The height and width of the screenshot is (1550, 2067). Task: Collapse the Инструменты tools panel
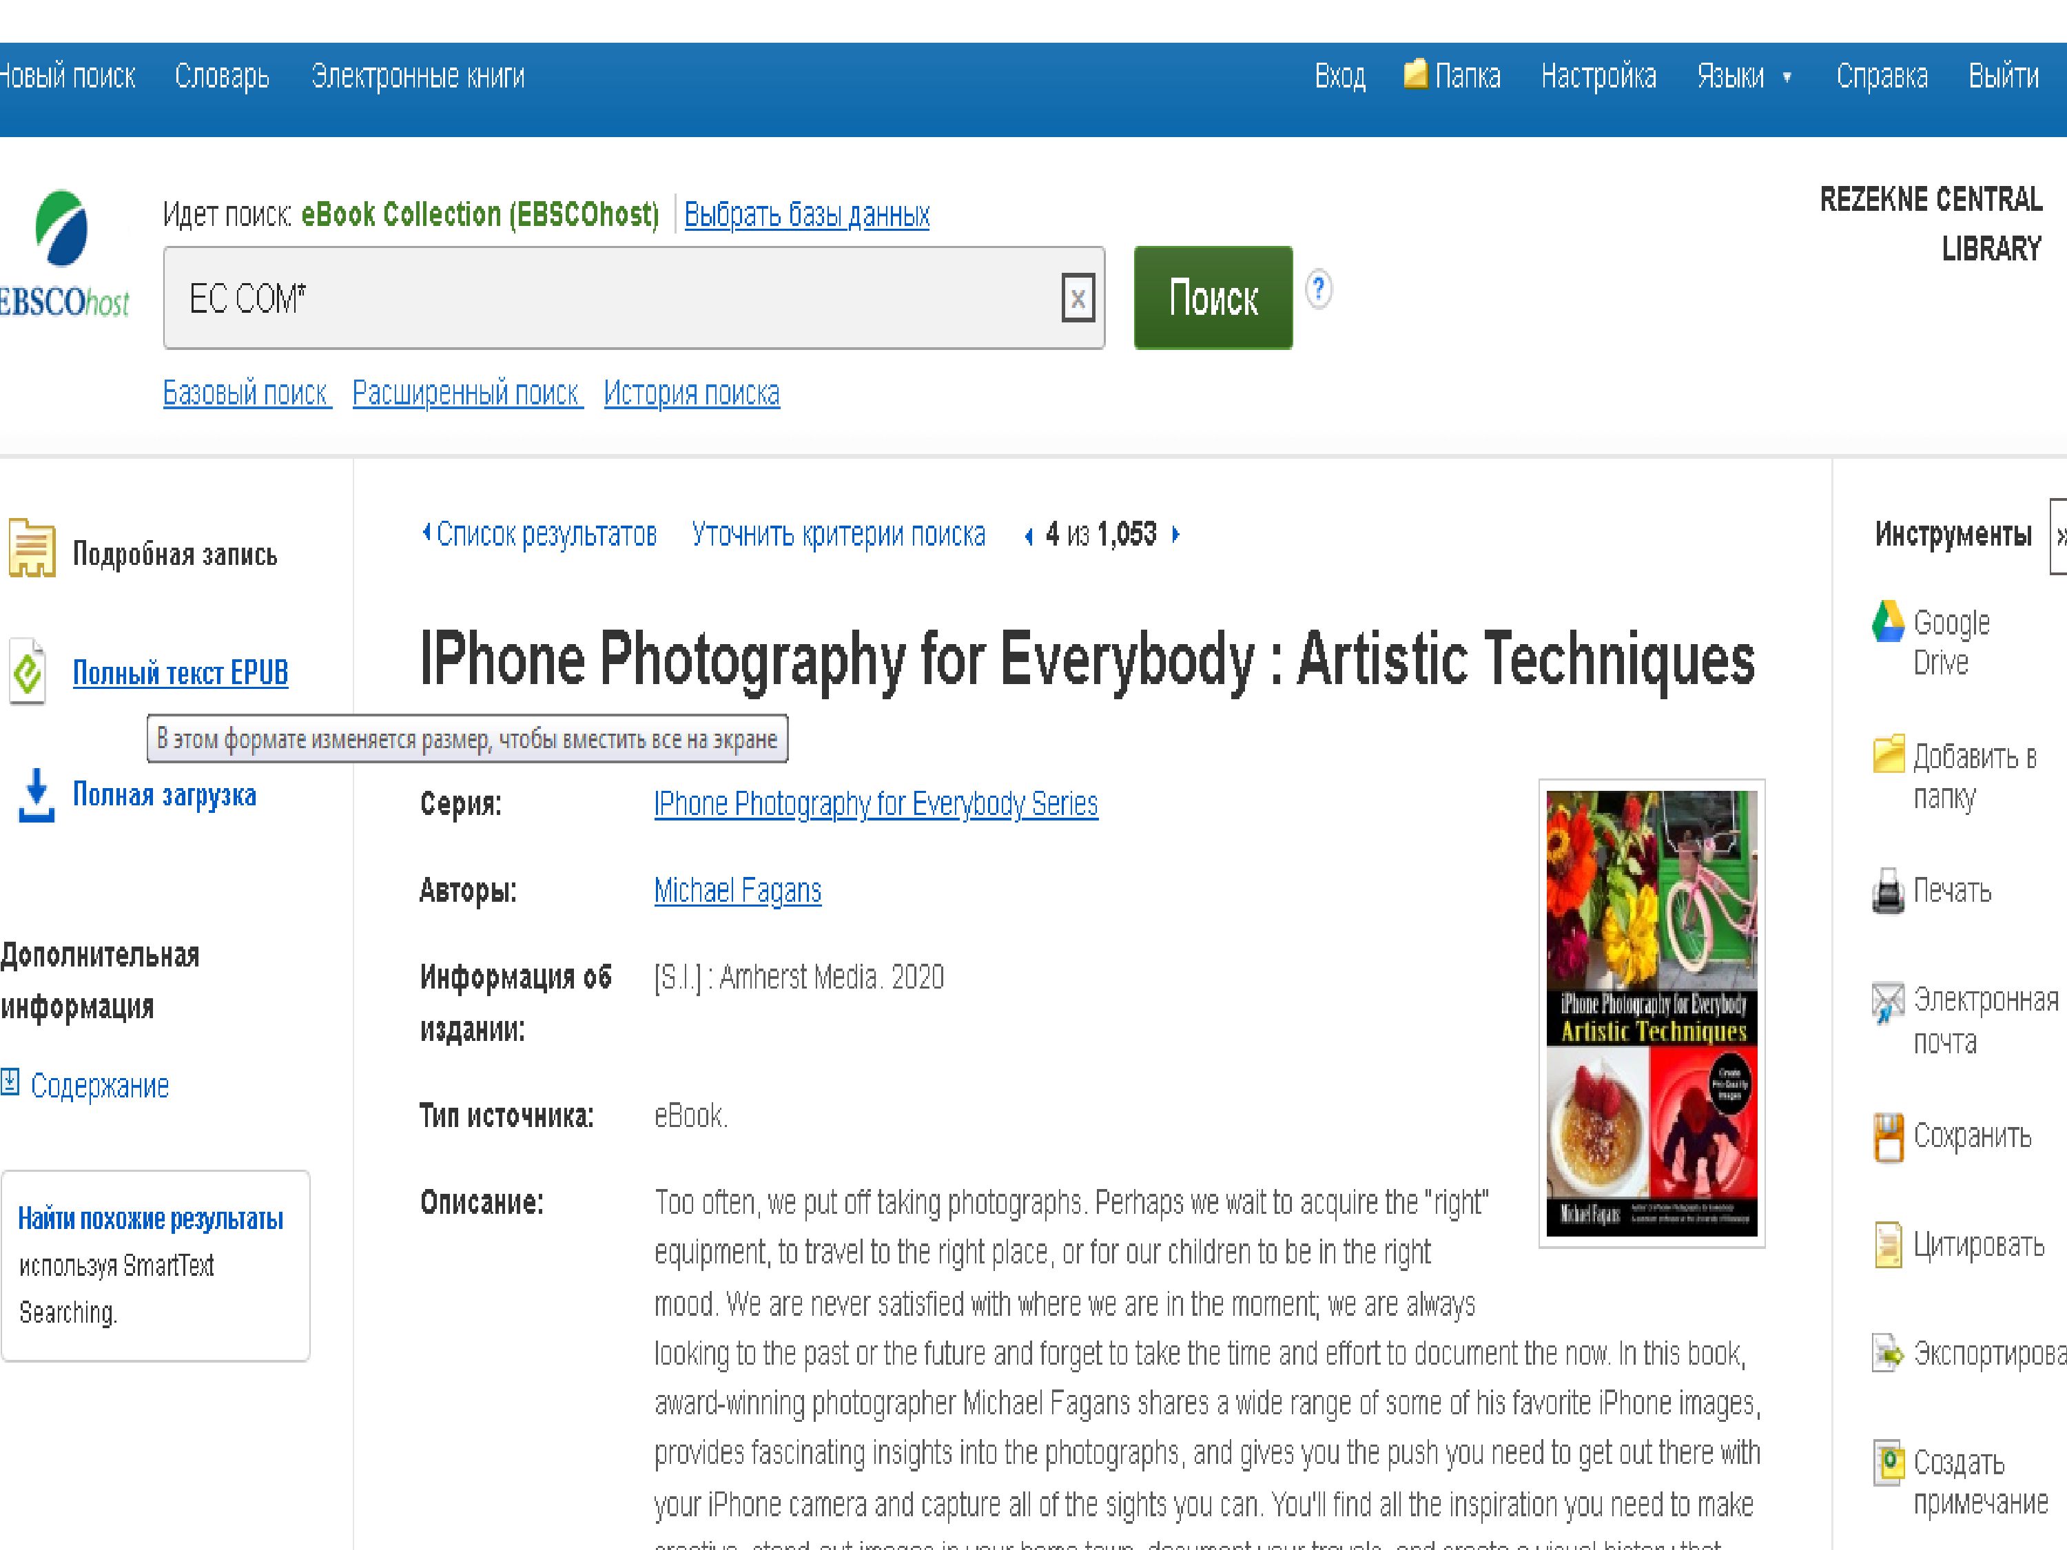[x=2059, y=536]
